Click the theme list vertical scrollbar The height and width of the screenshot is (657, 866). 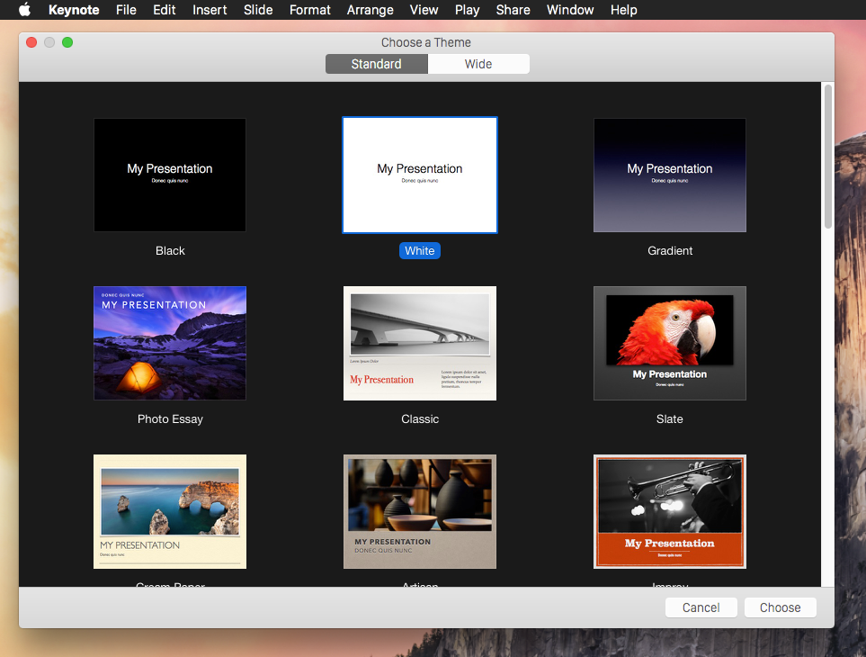click(x=827, y=157)
